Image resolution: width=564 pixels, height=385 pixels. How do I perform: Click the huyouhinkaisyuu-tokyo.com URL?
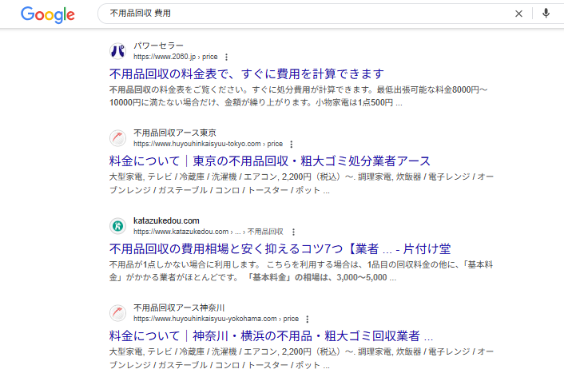[x=208, y=144]
